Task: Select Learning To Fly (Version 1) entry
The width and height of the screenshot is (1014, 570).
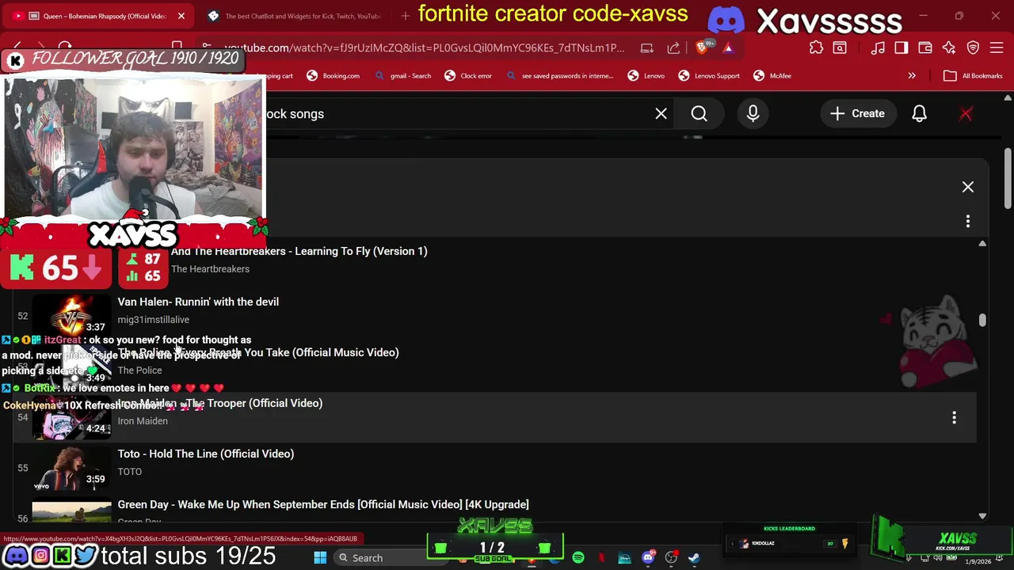Action: pos(299,251)
